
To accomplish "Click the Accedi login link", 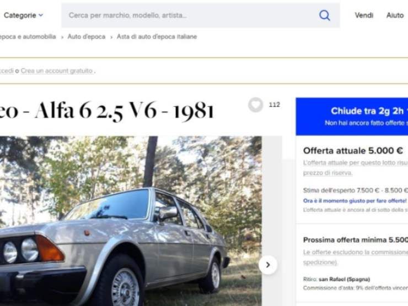I will [x=7, y=70].
